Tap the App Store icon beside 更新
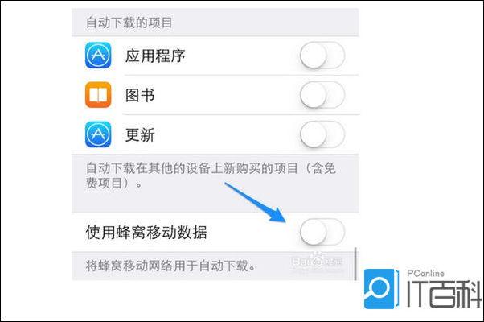484x322 pixels. pos(98,134)
